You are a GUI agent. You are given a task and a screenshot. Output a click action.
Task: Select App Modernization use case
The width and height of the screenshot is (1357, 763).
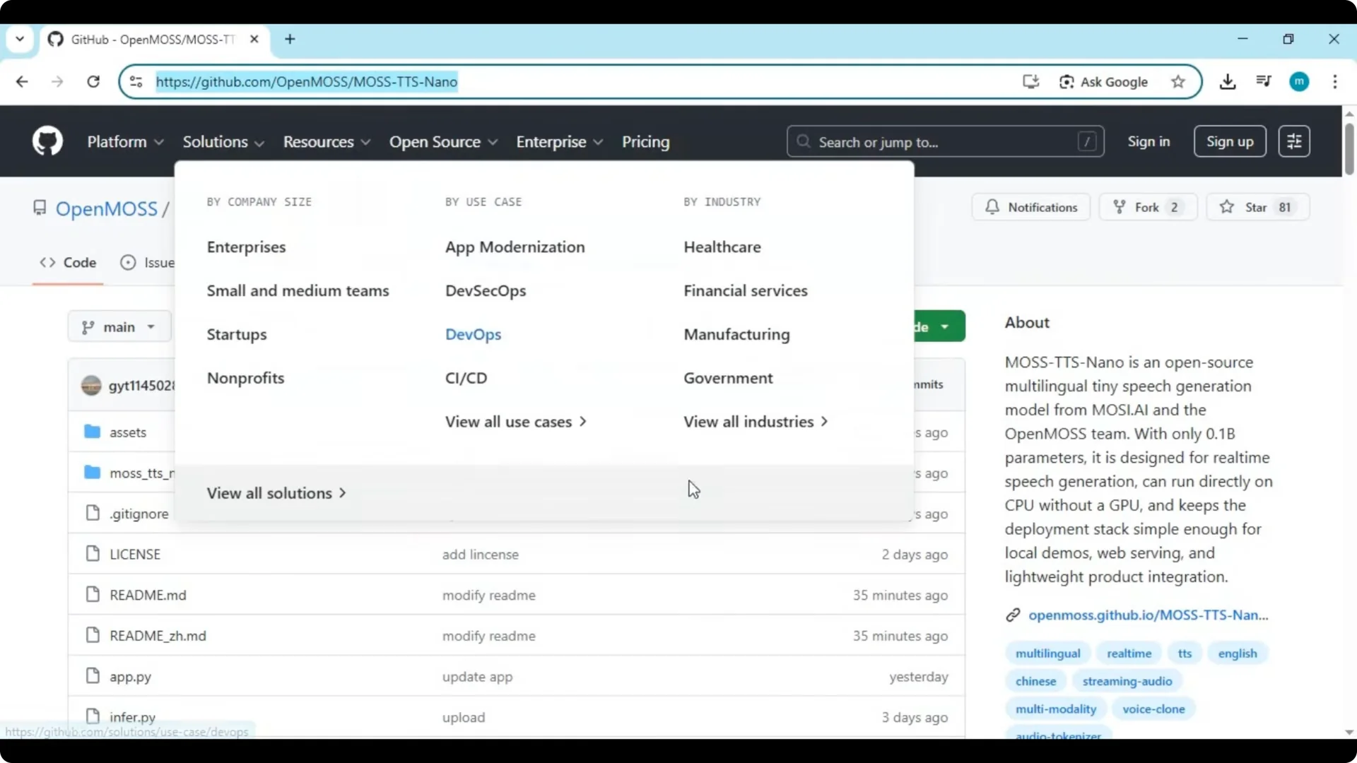coord(515,247)
